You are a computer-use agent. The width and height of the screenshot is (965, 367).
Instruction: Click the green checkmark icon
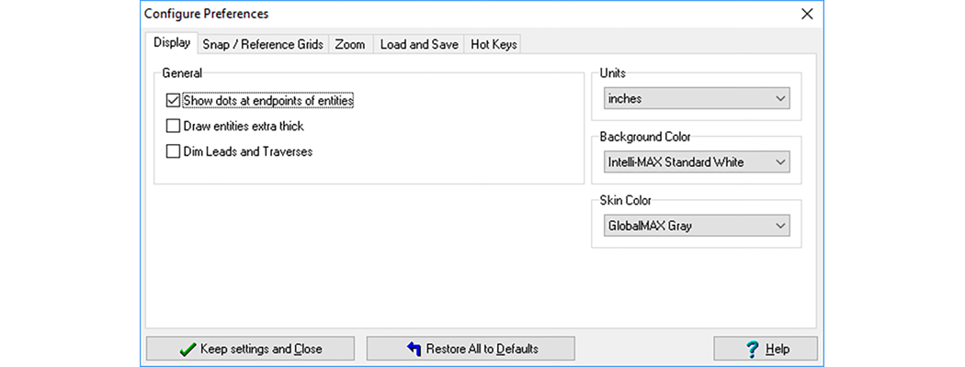click(187, 349)
